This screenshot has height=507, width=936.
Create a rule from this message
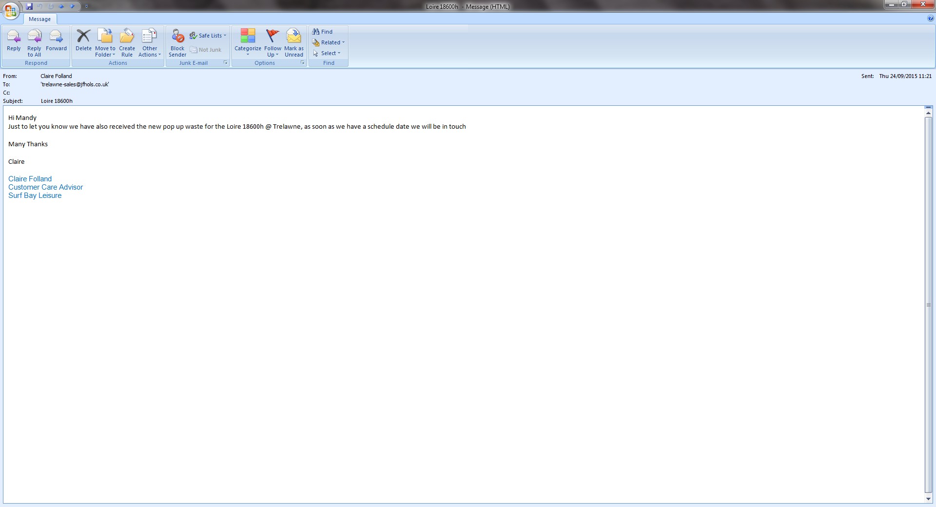coord(127,42)
